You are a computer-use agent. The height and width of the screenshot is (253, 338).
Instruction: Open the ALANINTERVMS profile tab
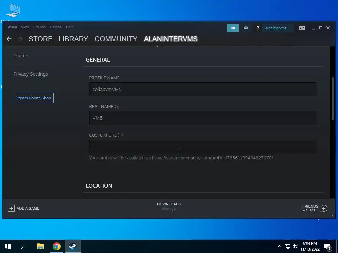pyautogui.click(x=171, y=39)
